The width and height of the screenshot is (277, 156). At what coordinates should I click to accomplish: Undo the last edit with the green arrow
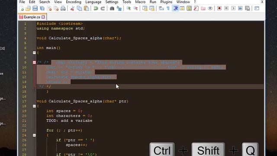pyautogui.click(x=96, y=8)
